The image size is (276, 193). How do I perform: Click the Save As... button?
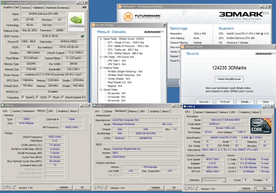click(x=204, y=102)
